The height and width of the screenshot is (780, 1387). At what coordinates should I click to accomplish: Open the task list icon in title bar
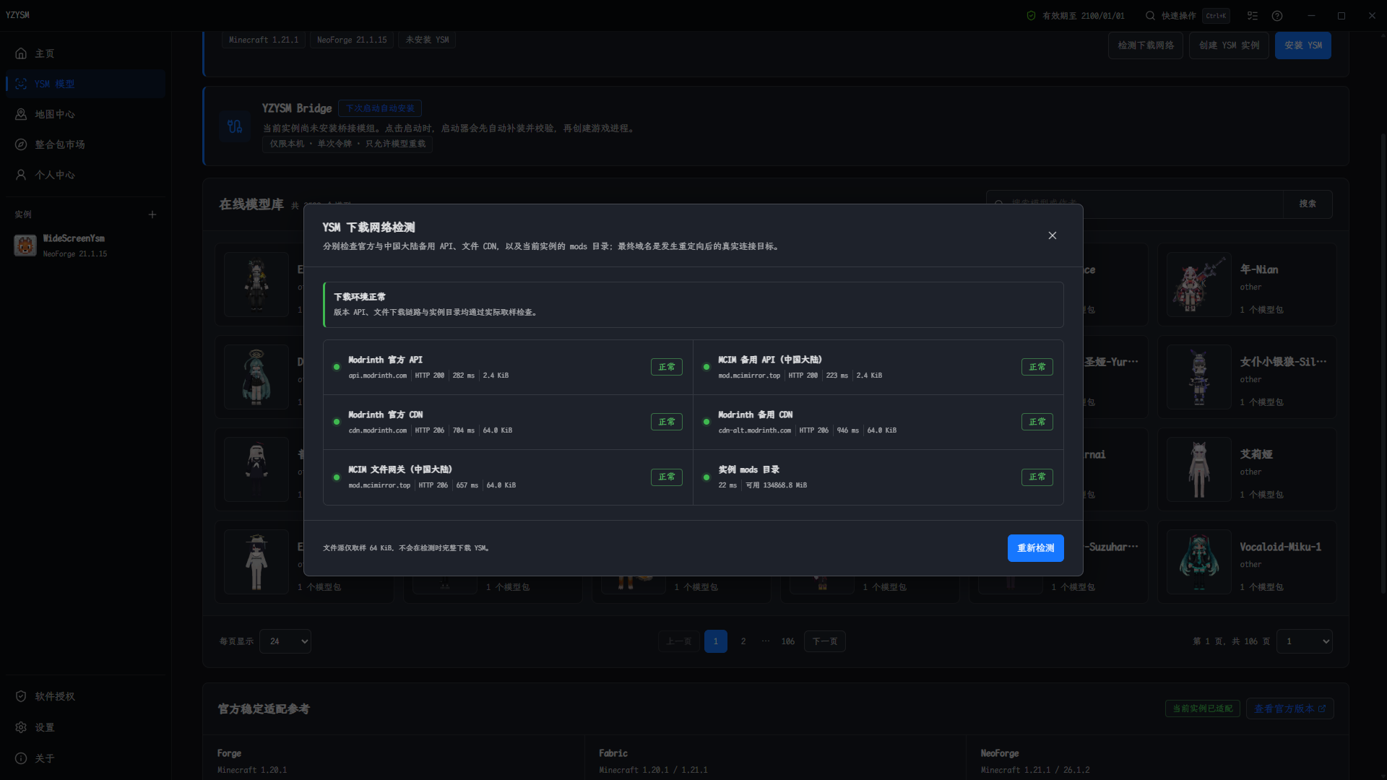1253,16
